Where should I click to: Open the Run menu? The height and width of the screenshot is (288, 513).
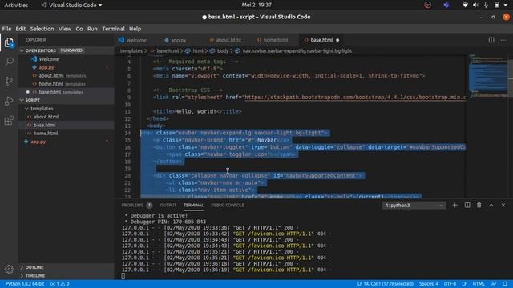92,29
